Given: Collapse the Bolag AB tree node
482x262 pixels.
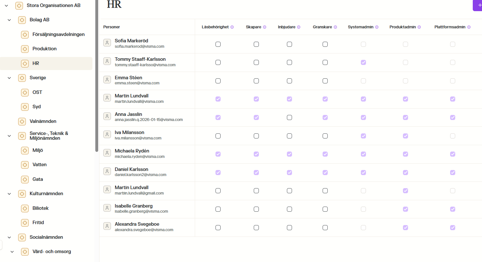Looking at the screenshot, I should pyautogui.click(x=9, y=20).
